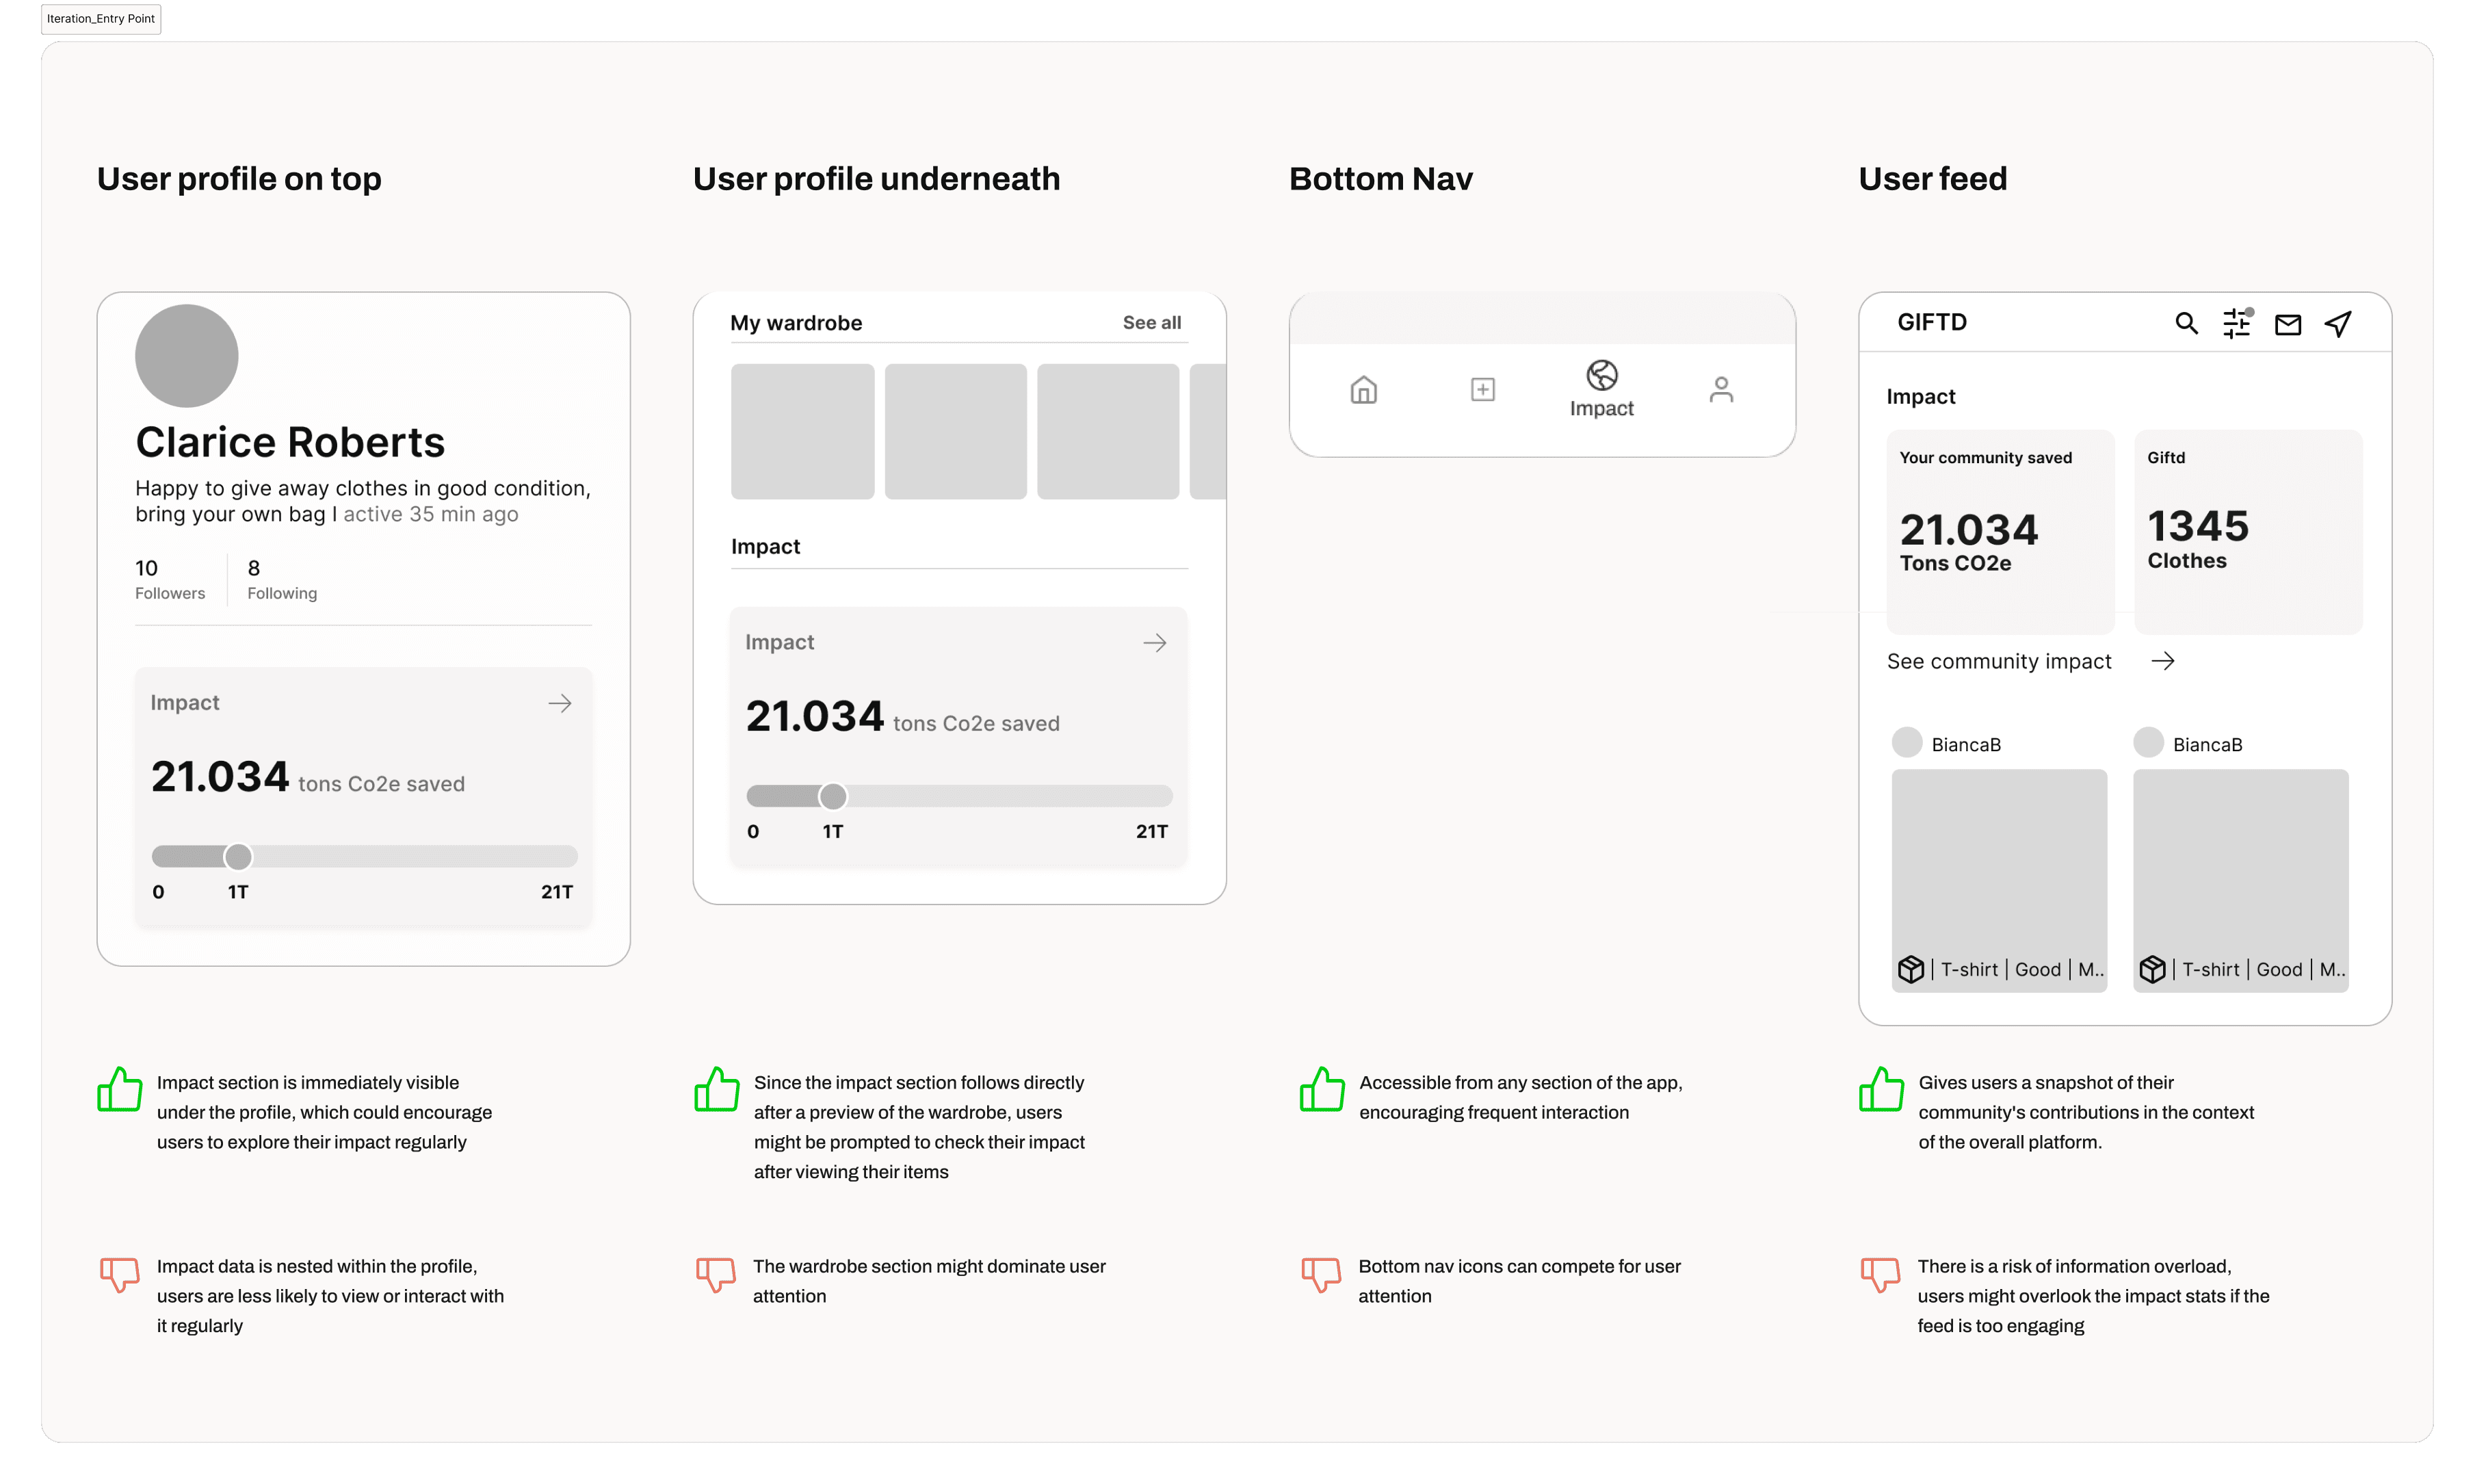Open the filter sliders icon in GIFTD header
This screenshot has width=2475, height=1484.
tap(2236, 323)
